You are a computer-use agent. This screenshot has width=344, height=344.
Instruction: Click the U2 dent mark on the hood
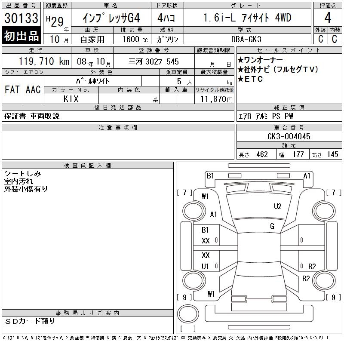pyautogui.click(x=277, y=206)
